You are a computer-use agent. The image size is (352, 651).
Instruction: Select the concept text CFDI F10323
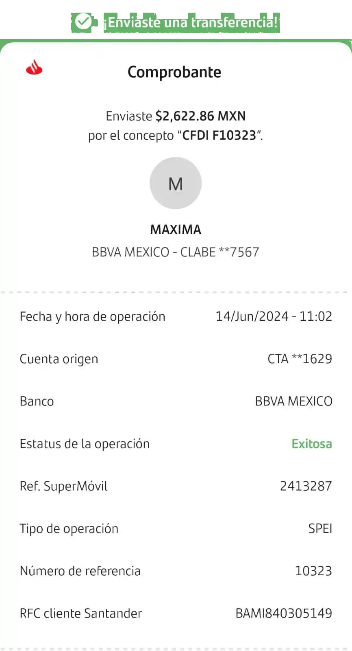tap(219, 135)
